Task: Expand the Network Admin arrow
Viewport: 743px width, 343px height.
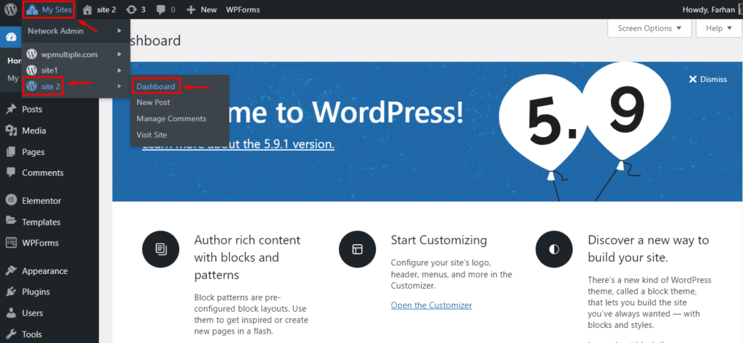Action: [x=120, y=30]
